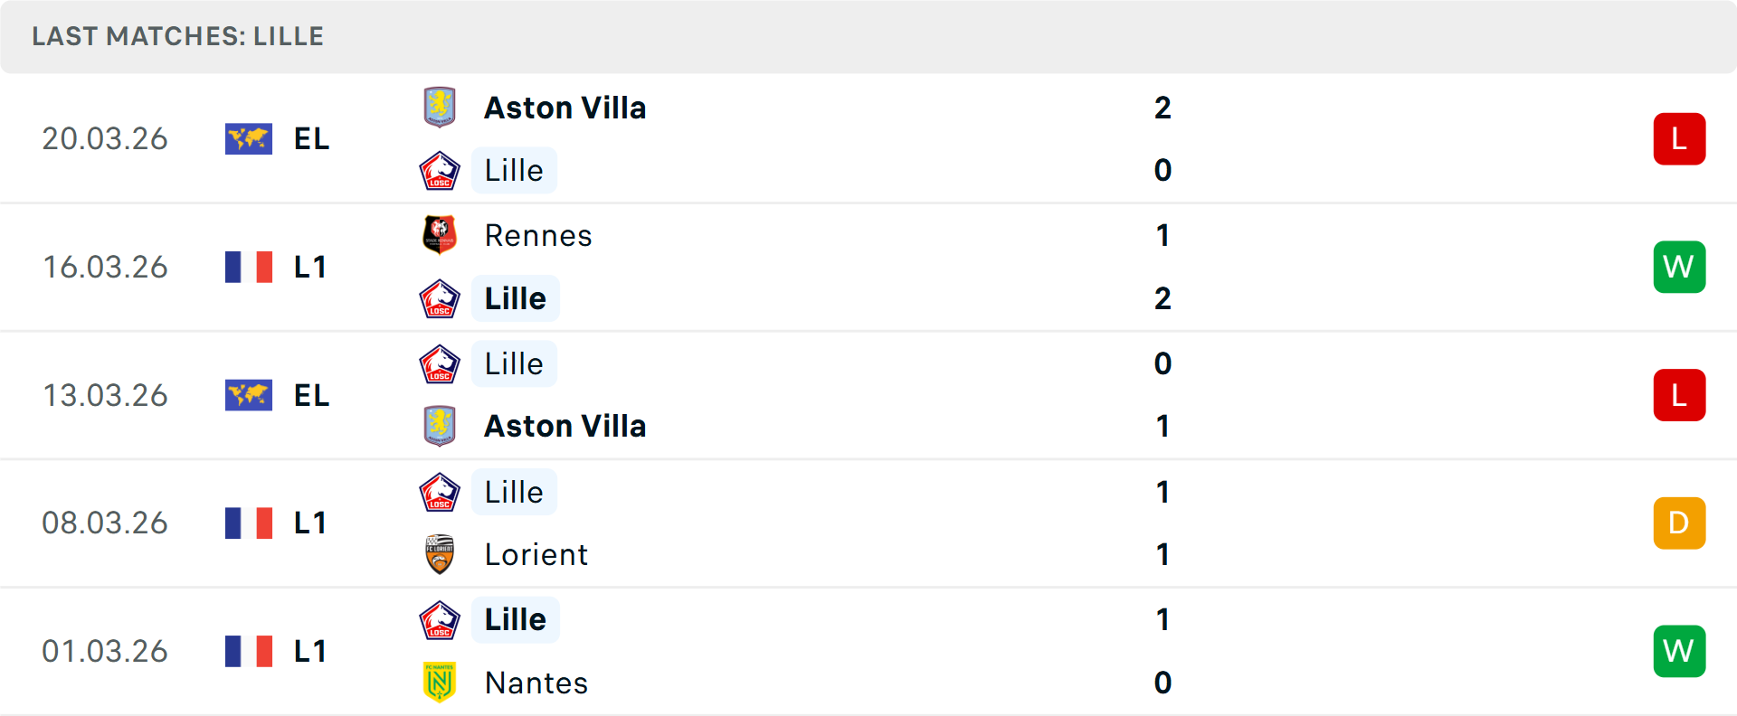Viewport: 1737px width, 716px height.
Task: Click the orange D badge for 08.03.26
Action: click(x=1679, y=523)
